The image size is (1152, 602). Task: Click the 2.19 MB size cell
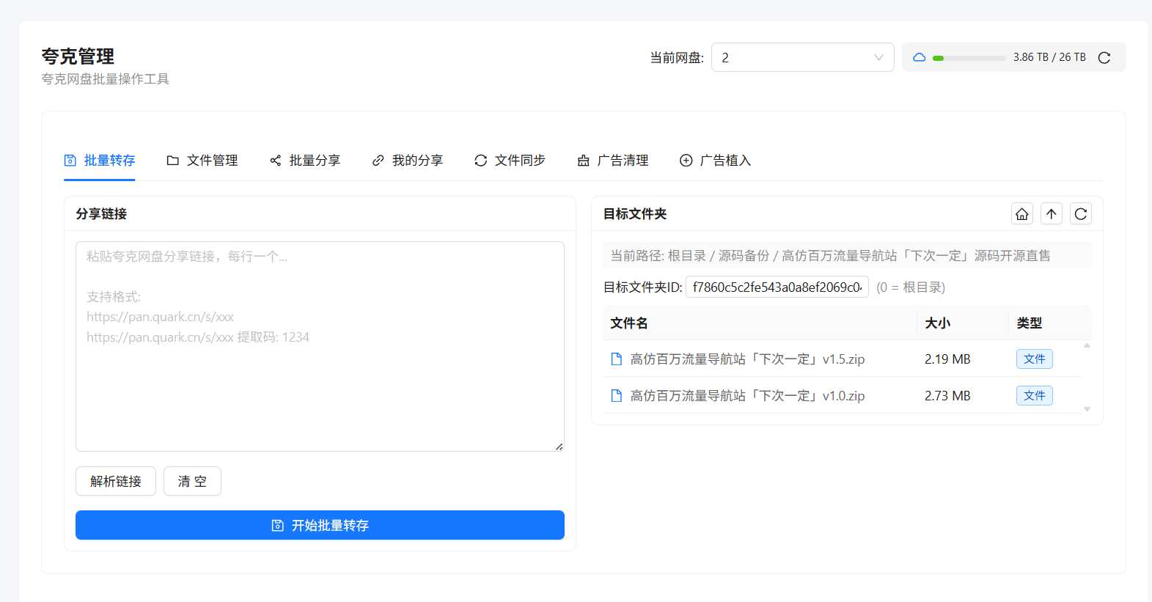coord(947,359)
